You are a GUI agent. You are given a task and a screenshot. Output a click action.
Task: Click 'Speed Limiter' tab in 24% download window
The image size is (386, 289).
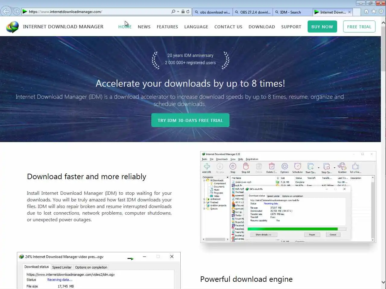click(62, 267)
